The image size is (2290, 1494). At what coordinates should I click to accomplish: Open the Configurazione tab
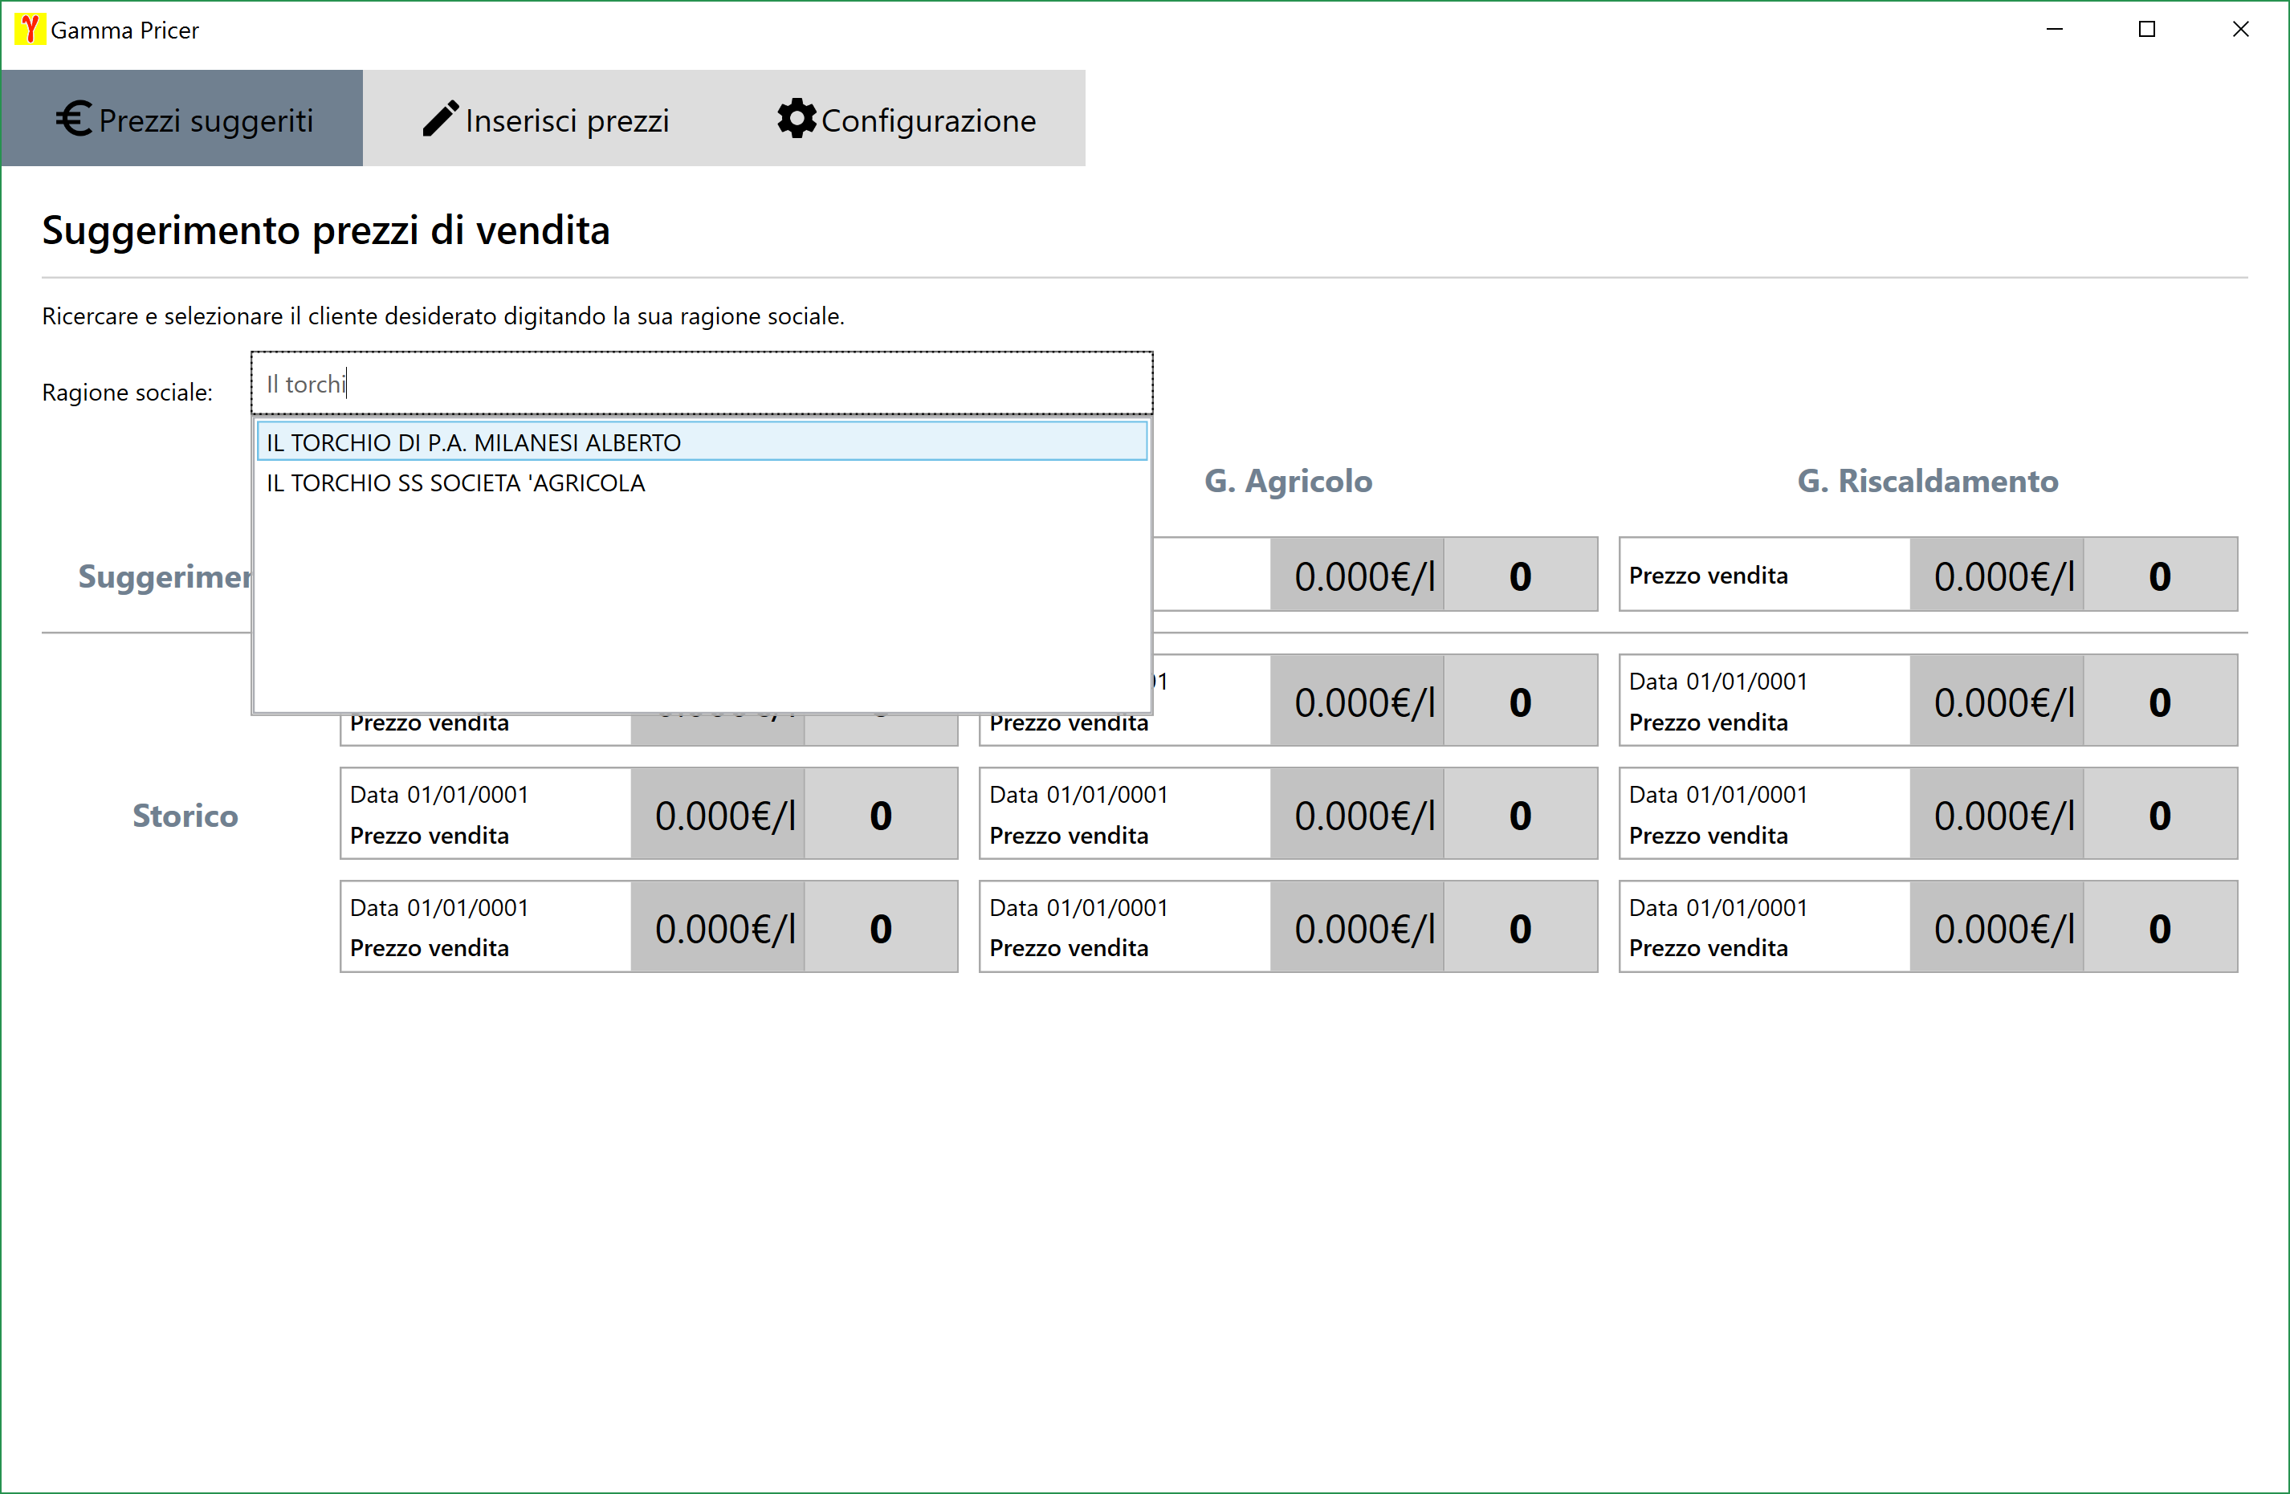pyautogui.click(x=906, y=118)
